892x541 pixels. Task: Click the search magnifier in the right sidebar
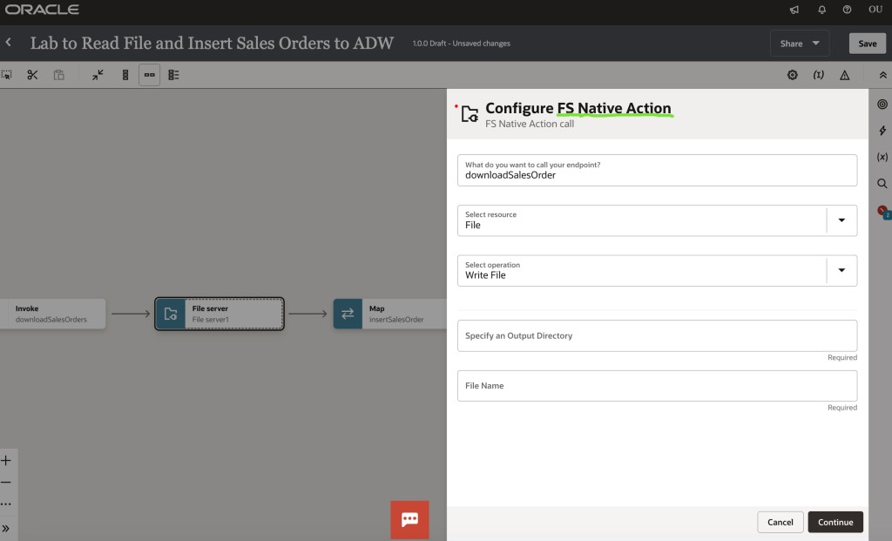pos(882,184)
